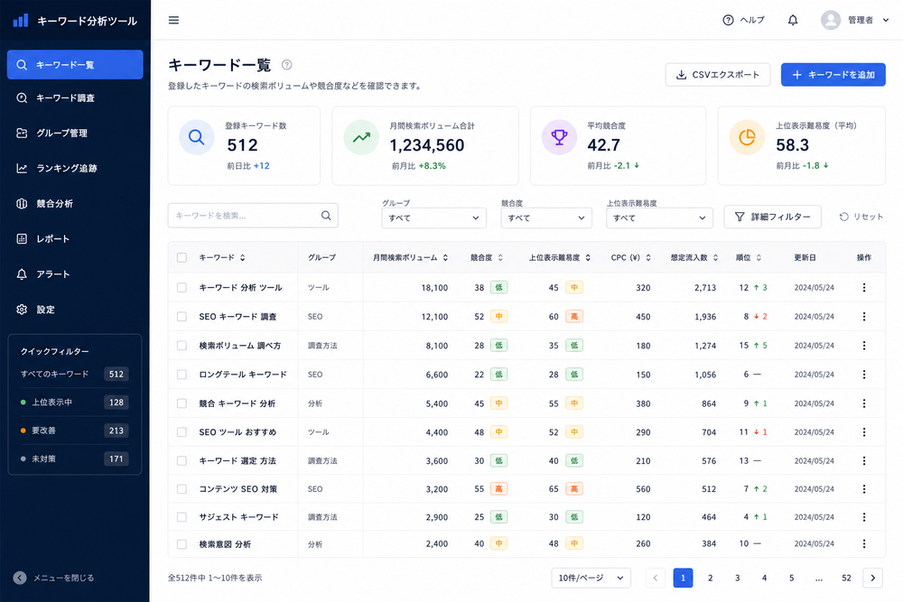Click the 上位表示難易度 pie chart icon

click(747, 137)
